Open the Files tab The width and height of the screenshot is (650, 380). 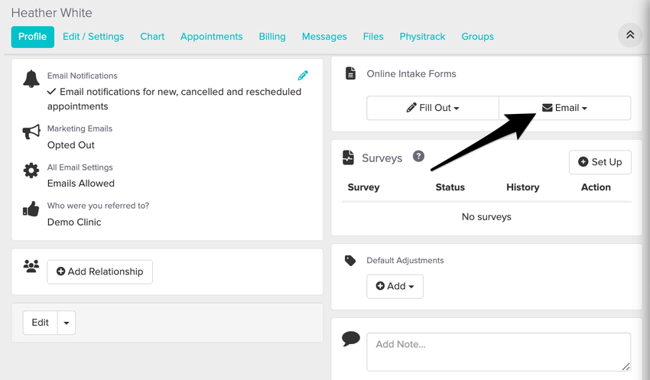pyautogui.click(x=373, y=37)
